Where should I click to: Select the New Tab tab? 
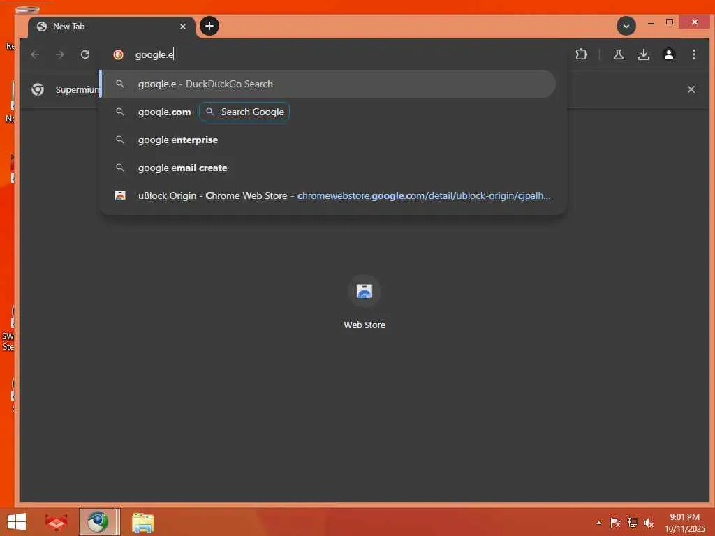112,27
